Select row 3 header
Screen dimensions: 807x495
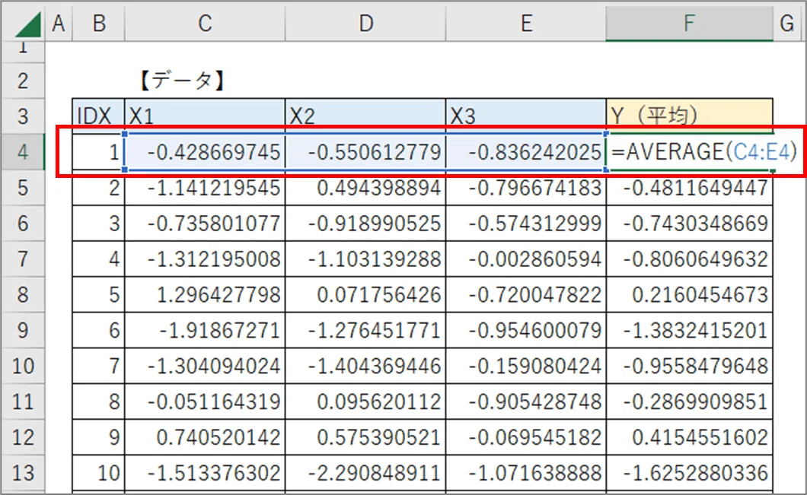[x=23, y=116]
